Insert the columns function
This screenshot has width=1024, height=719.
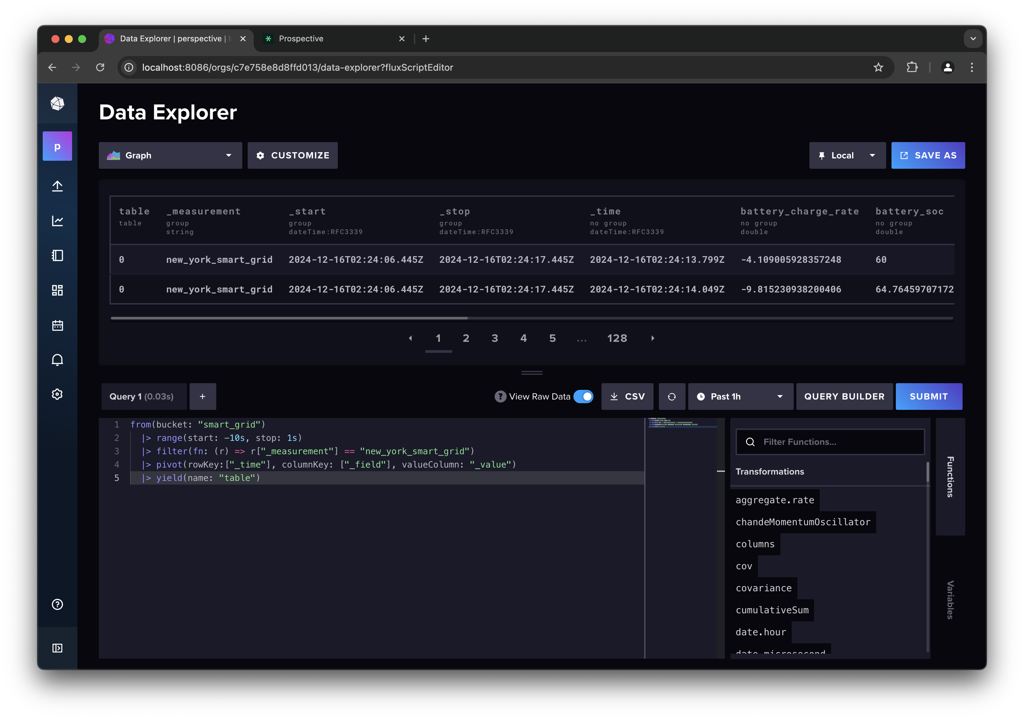pyautogui.click(x=755, y=544)
